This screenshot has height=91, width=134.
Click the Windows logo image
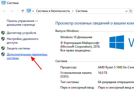tap(117, 42)
